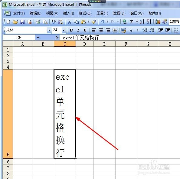Viewport: 180px width, 179px height.
Task: Toggle Merge and Center
Action: click(x=115, y=30)
